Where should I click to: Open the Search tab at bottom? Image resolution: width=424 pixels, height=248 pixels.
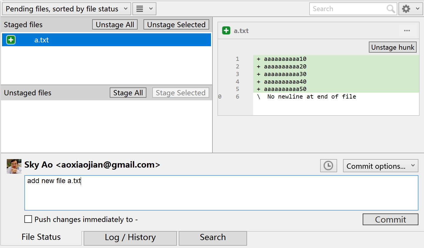[213, 237]
